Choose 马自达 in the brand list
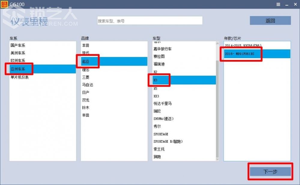 tap(114, 85)
